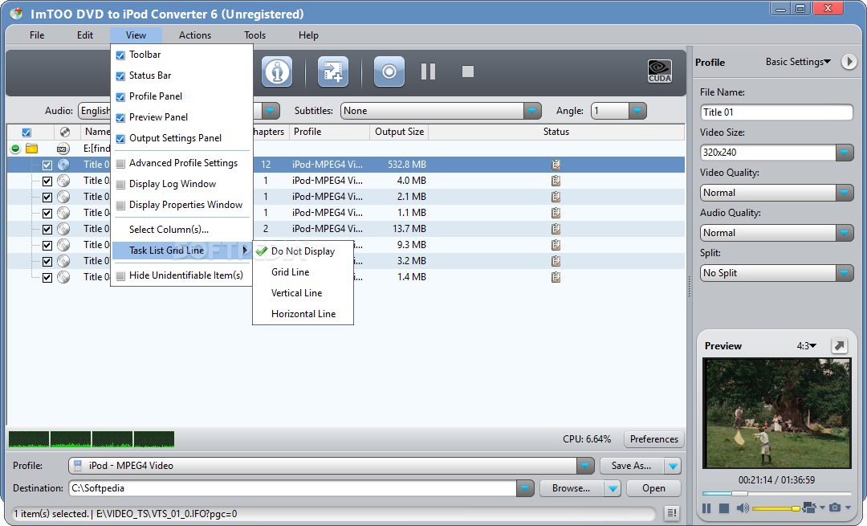Open the Actions menu
This screenshot has height=526, width=867.
coord(194,35)
